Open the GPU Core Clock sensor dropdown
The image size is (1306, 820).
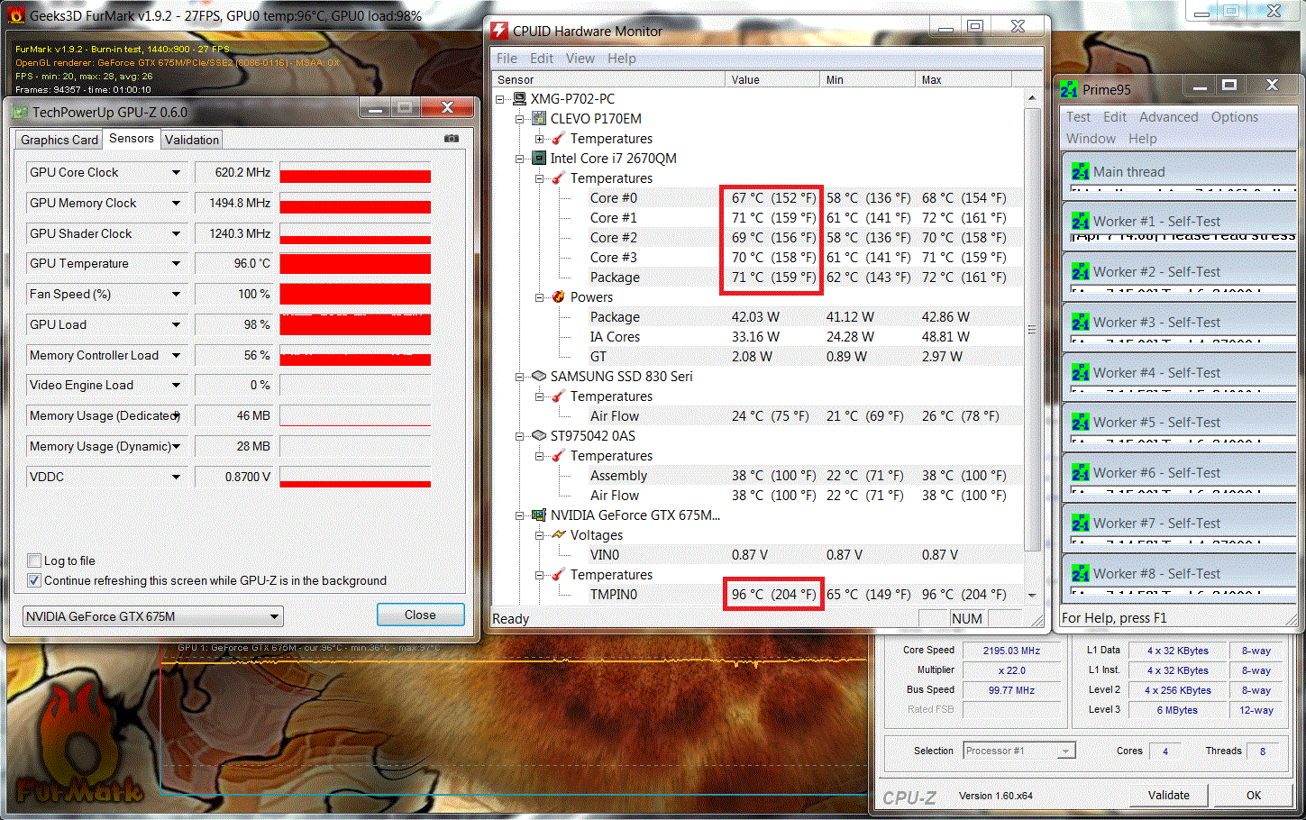point(177,172)
